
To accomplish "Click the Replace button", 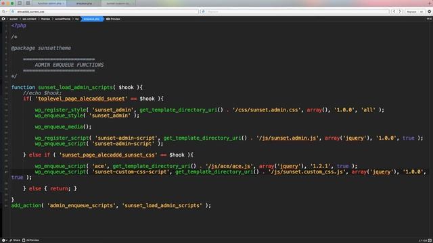I will click(411, 11).
